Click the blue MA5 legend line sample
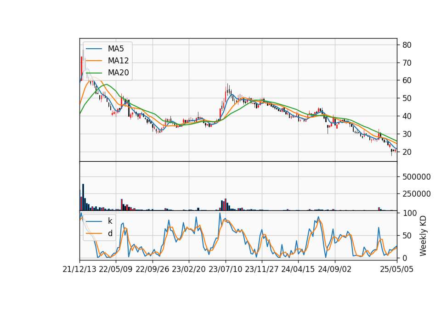This screenshot has width=441, height=317. click(94, 49)
